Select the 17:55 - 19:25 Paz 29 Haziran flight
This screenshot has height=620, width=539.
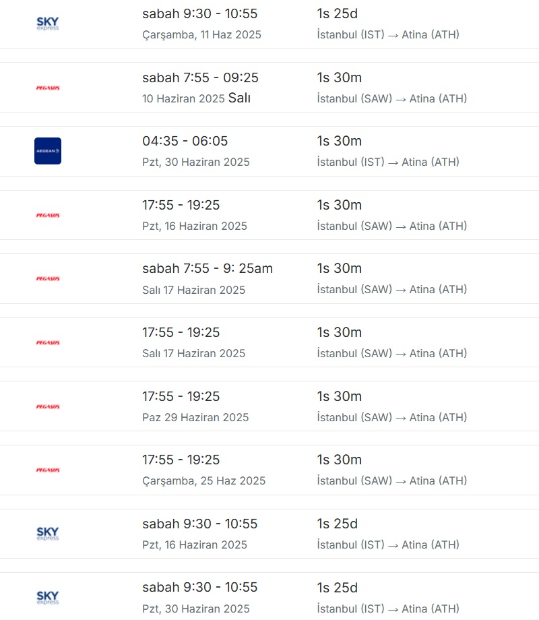click(181, 396)
